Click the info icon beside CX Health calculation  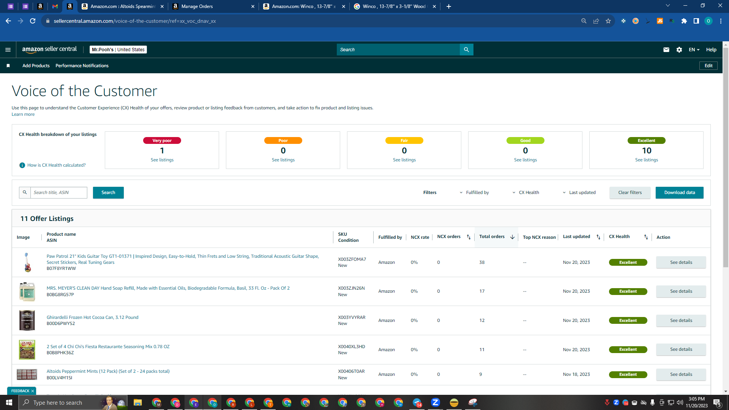point(22,165)
